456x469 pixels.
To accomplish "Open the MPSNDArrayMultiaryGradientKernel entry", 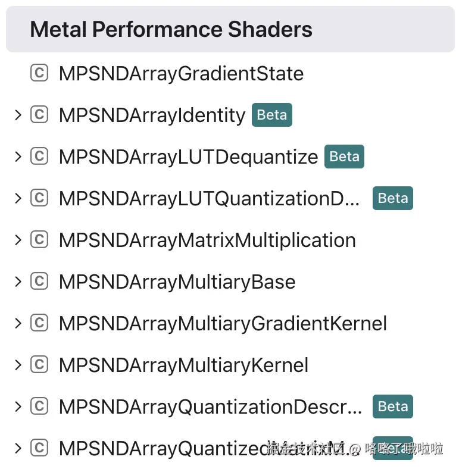I will pyautogui.click(x=223, y=324).
